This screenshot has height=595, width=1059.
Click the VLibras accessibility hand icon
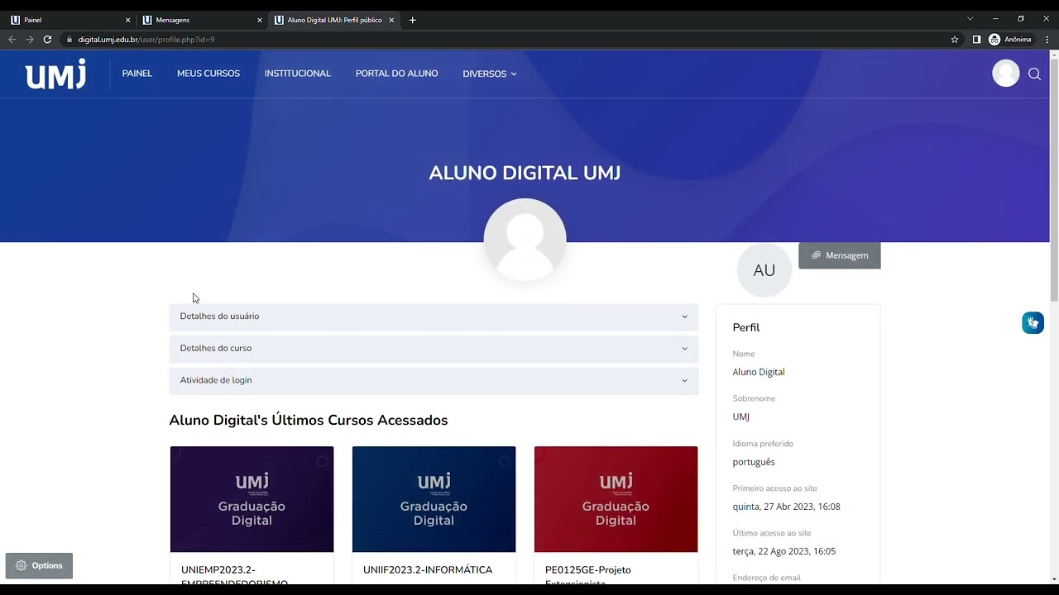(1033, 323)
